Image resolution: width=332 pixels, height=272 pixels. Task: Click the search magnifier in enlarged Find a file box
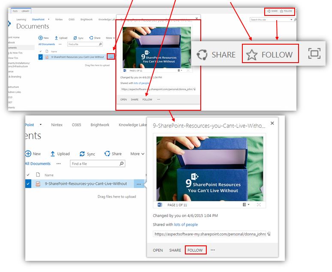click(121, 163)
